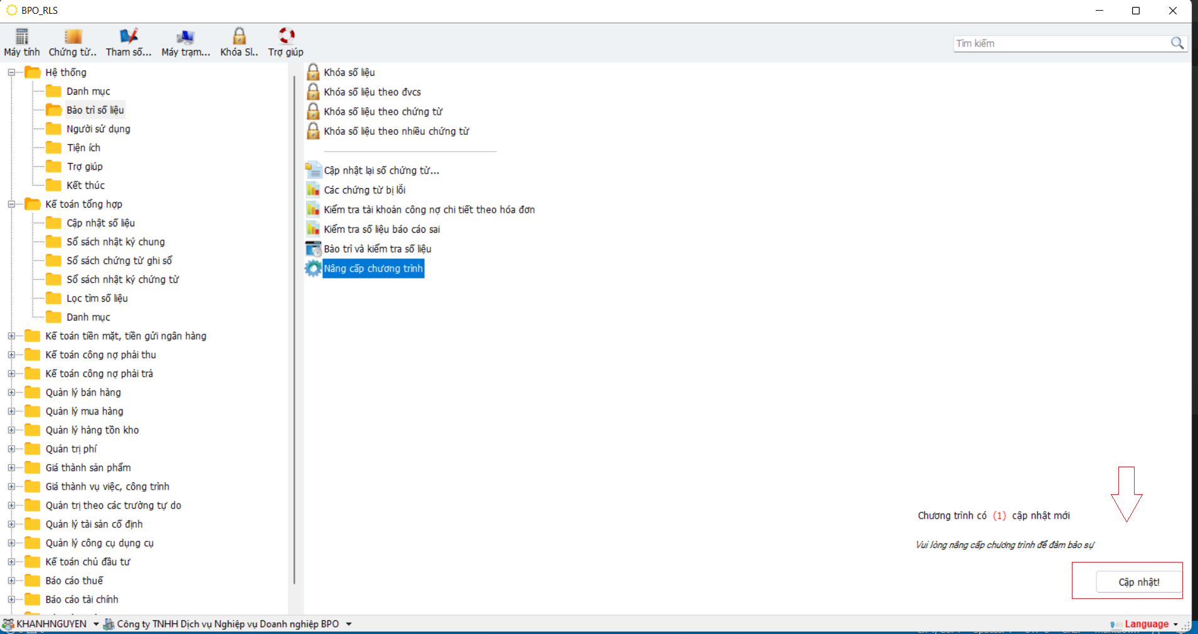Open Các chứng từ bị lỗi item
Screen dimensions: 1198x634
pos(364,190)
